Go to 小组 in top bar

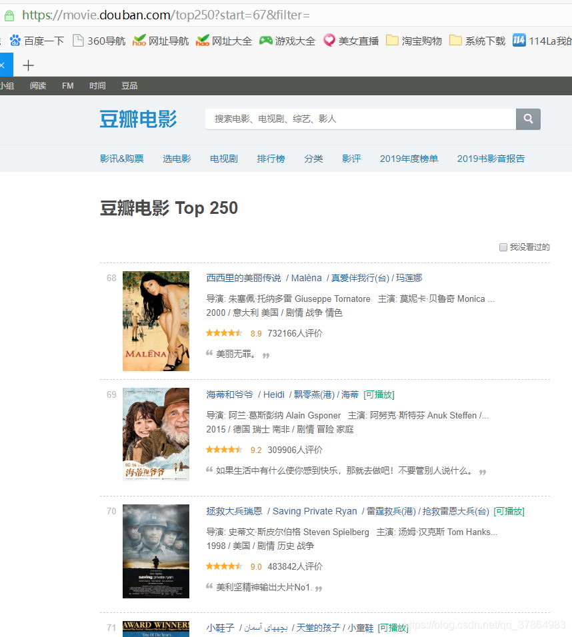coord(7,86)
